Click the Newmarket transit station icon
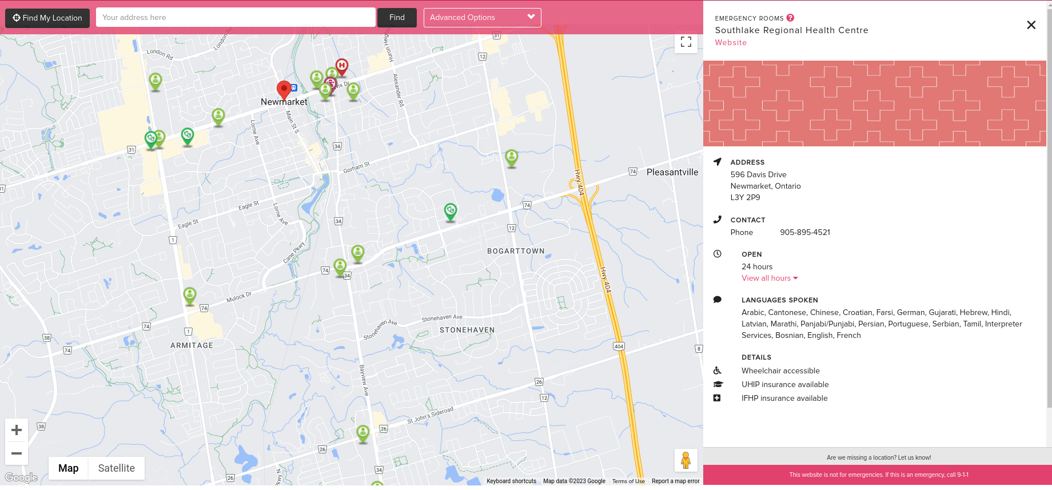1052x490 pixels. click(294, 88)
